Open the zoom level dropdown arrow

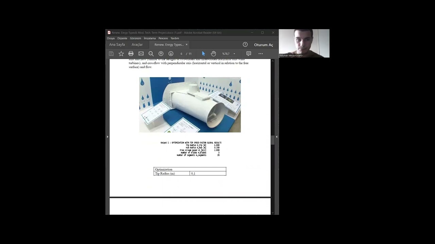tap(234, 54)
